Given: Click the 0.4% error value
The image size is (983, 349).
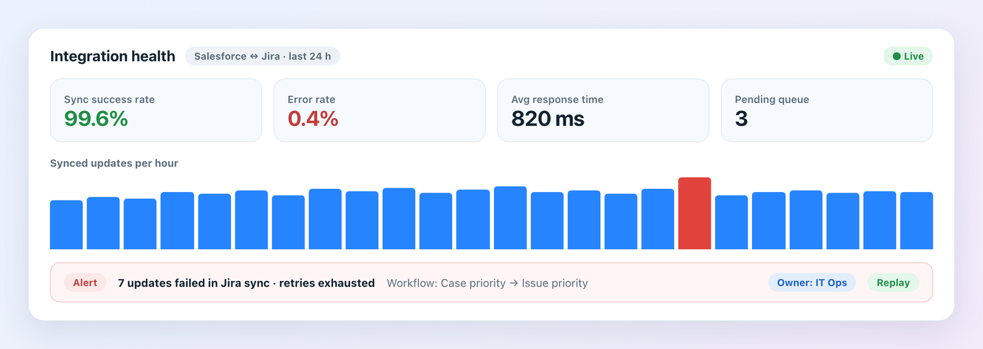Looking at the screenshot, I should [x=313, y=118].
